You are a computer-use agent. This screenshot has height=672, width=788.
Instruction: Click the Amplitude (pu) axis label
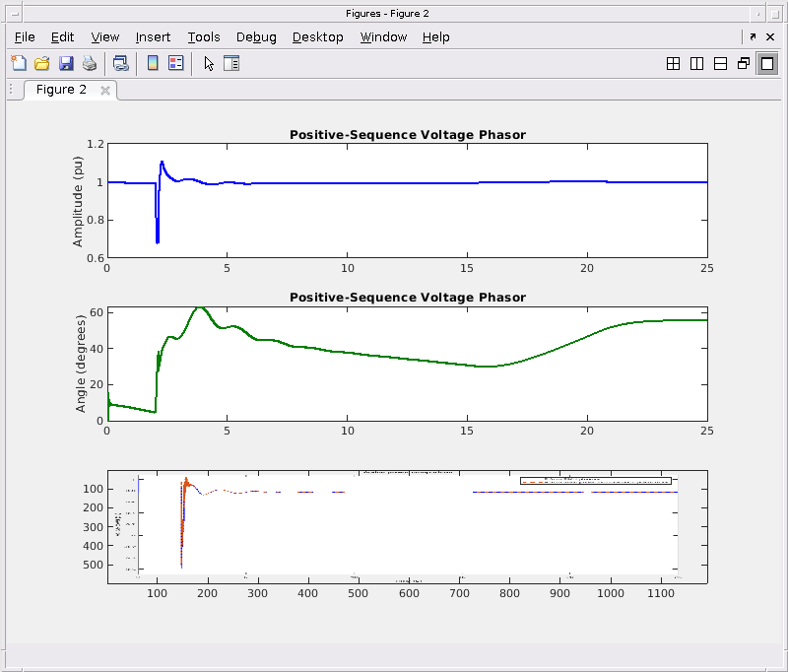point(78,202)
